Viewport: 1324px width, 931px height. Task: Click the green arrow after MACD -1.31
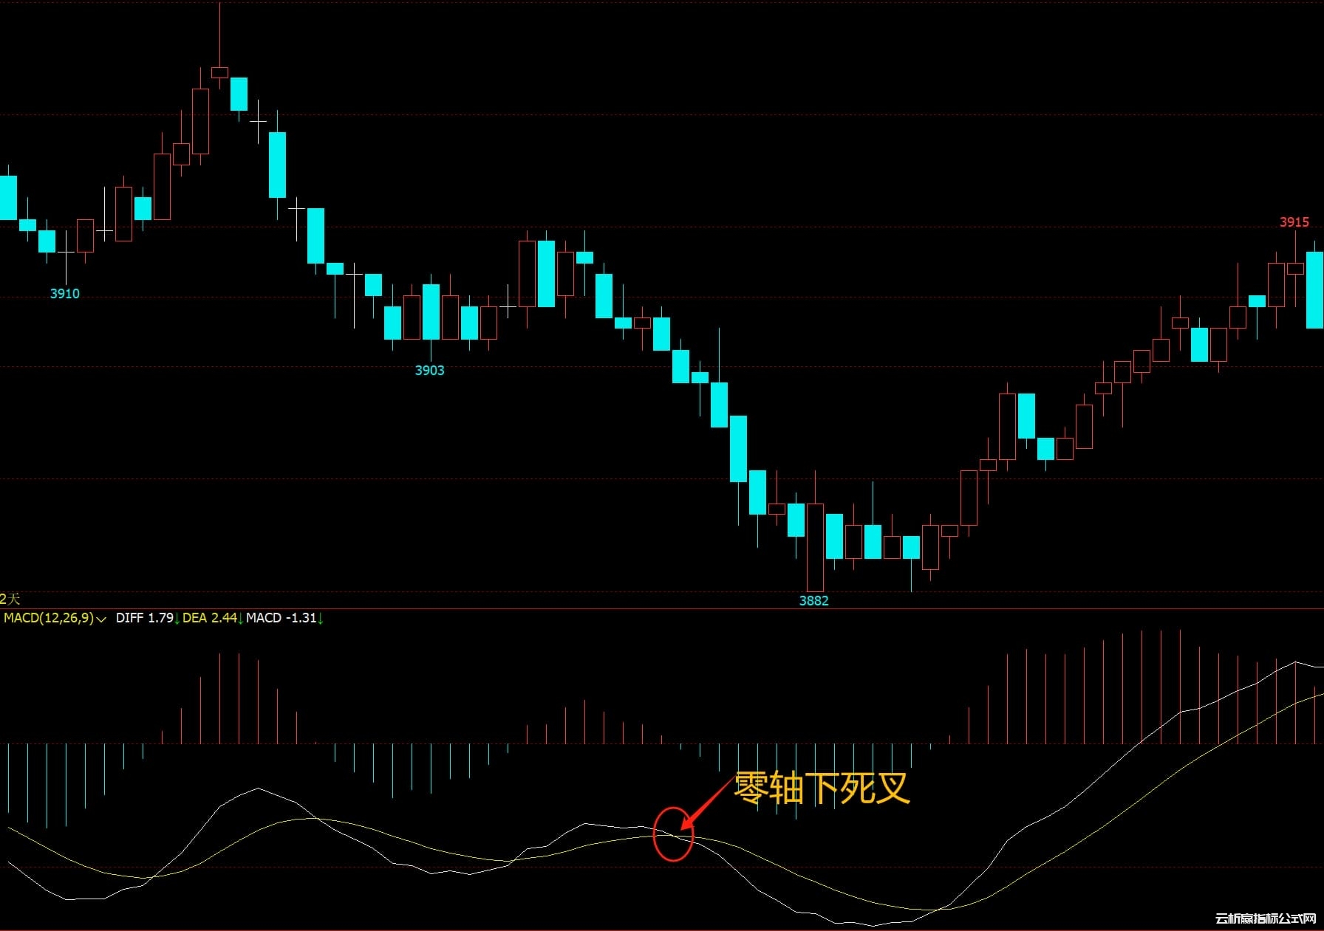[321, 619]
